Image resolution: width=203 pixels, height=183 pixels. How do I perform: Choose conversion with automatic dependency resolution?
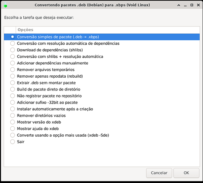pyautogui.click(x=102, y=43)
